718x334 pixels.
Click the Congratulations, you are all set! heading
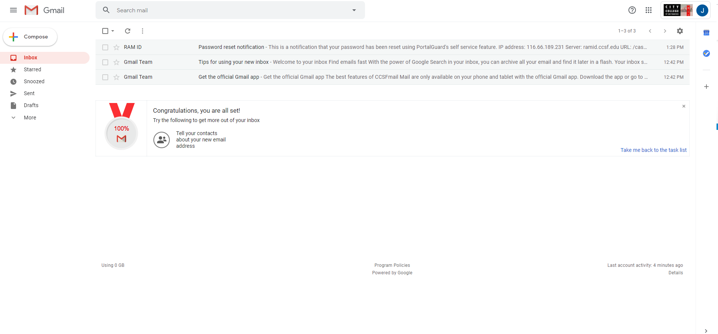197,110
